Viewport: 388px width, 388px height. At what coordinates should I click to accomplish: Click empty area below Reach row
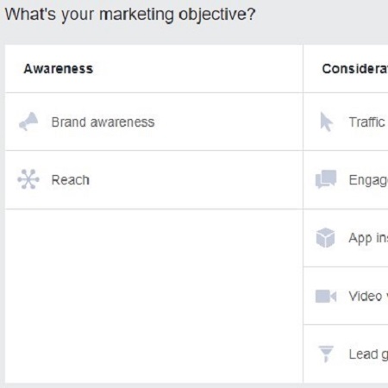click(x=153, y=296)
